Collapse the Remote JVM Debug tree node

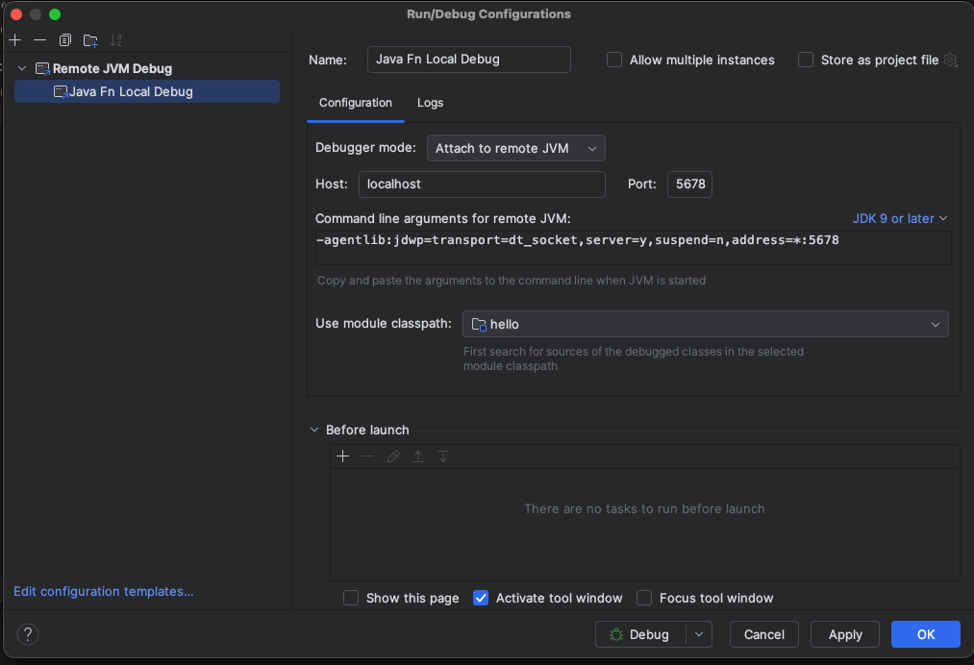pos(22,68)
